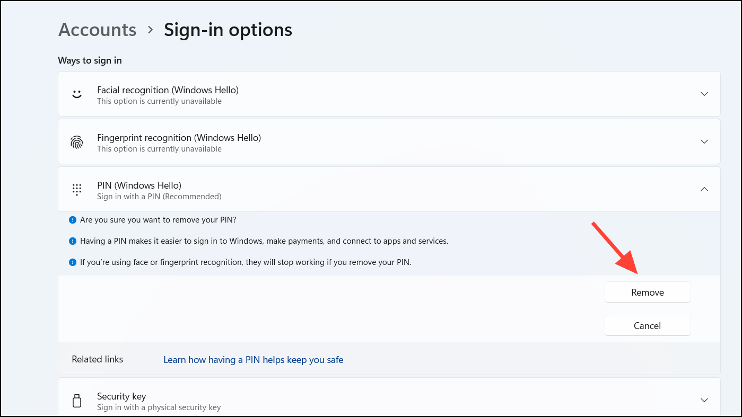Click the info icon about face recognition stopping

tap(73, 262)
